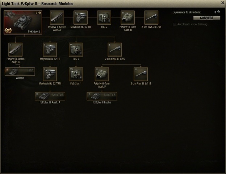Click the CONVERT experience button
The height and width of the screenshot is (174, 226).
pos(207,18)
